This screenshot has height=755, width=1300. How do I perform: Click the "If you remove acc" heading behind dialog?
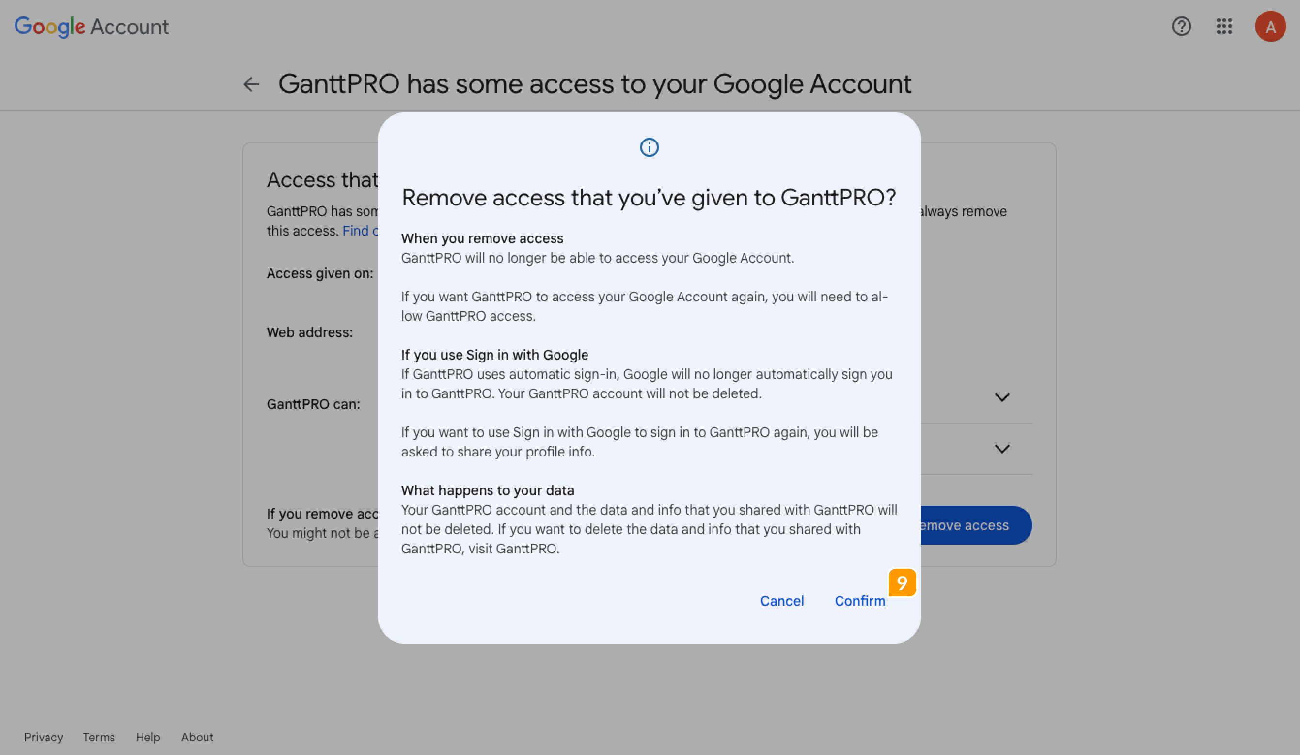[322, 514]
